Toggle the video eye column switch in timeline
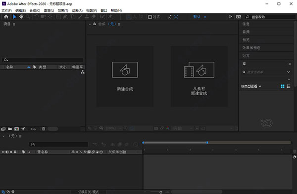The width and height of the screenshot is (297, 194). [x=3, y=152]
